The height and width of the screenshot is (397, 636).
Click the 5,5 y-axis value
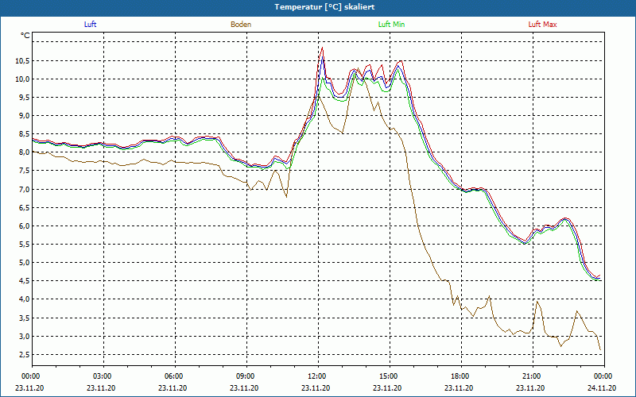point(25,245)
